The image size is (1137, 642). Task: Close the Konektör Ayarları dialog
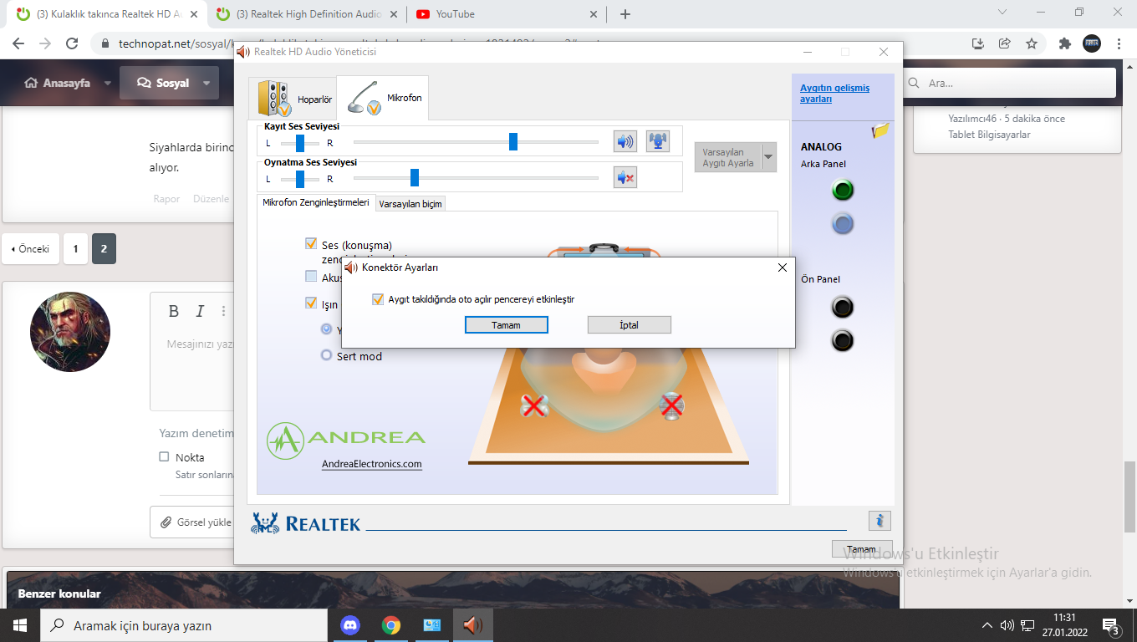pyautogui.click(x=783, y=267)
